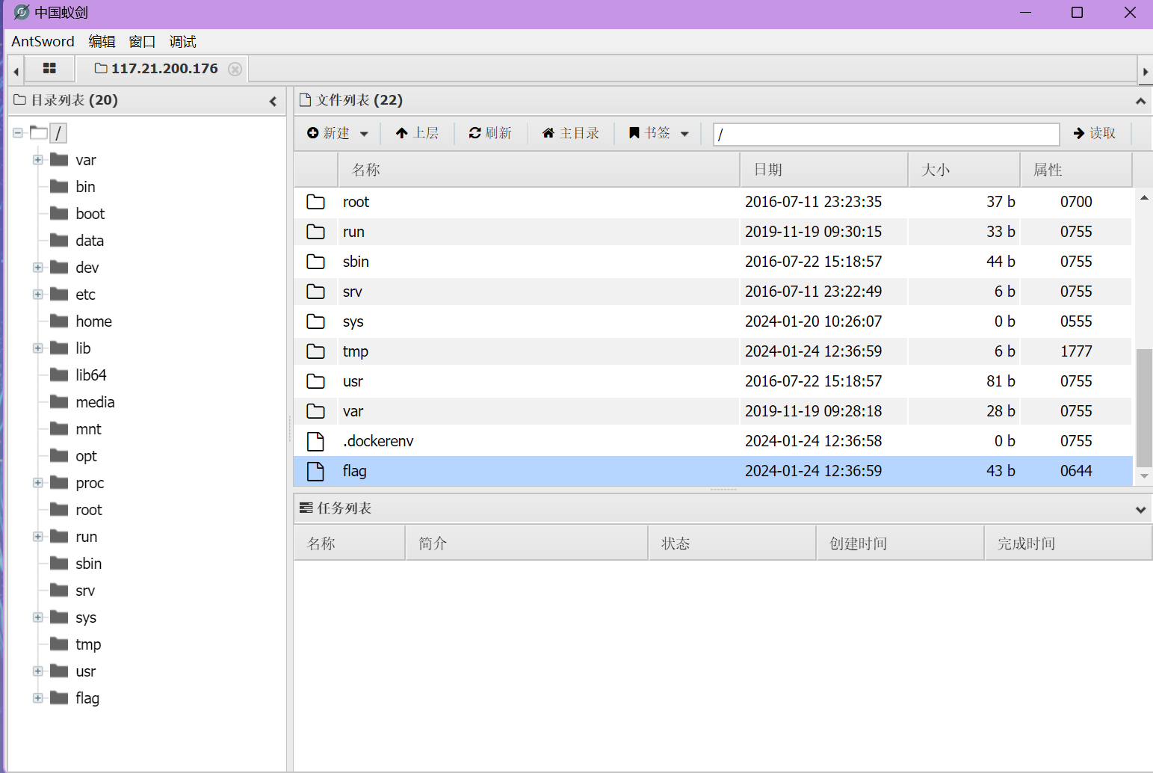
Task: Click the 刷新 refresh icon button
Action: pyautogui.click(x=490, y=133)
